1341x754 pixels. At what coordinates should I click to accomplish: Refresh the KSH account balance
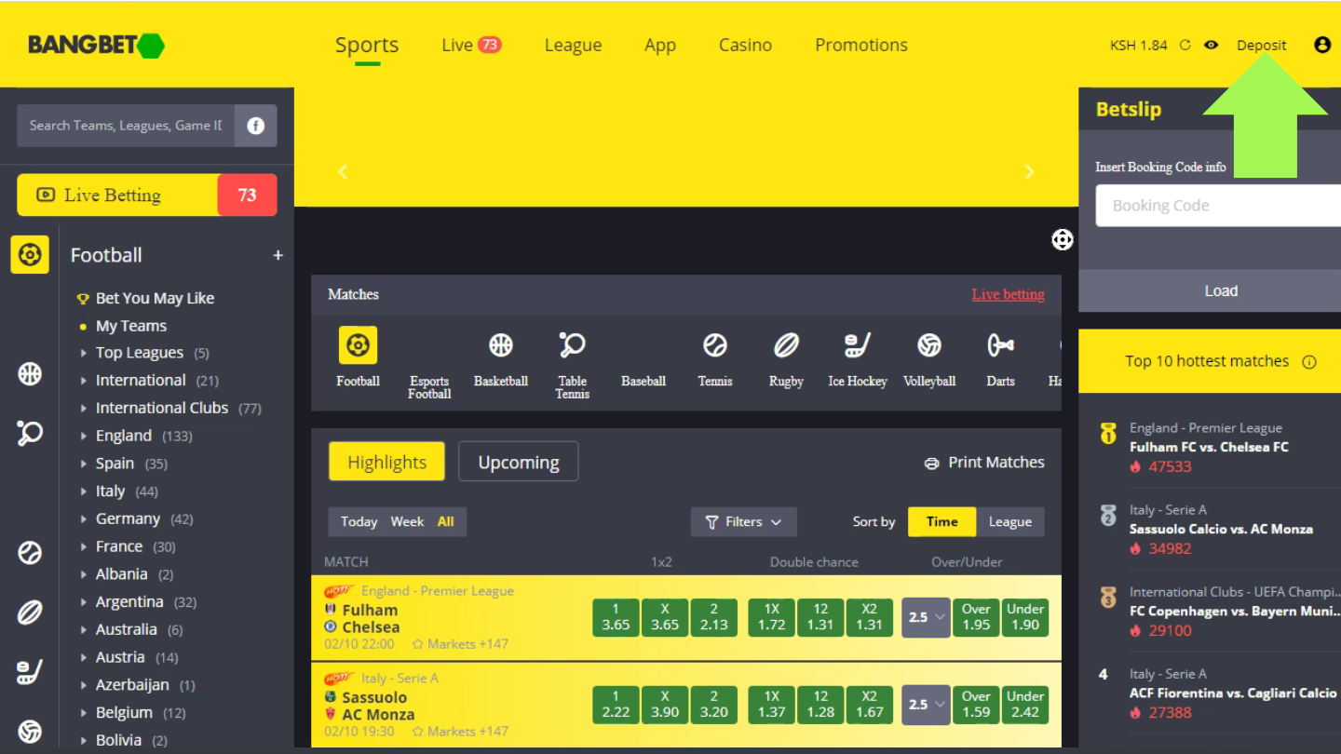(x=1185, y=45)
